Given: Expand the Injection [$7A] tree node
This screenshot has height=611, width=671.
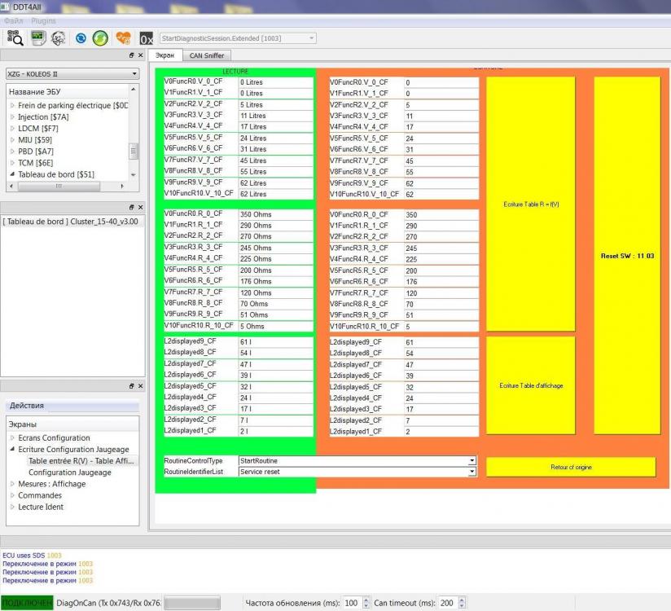Looking at the screenshot, I should pyautogui.click(x=12, y=116).
